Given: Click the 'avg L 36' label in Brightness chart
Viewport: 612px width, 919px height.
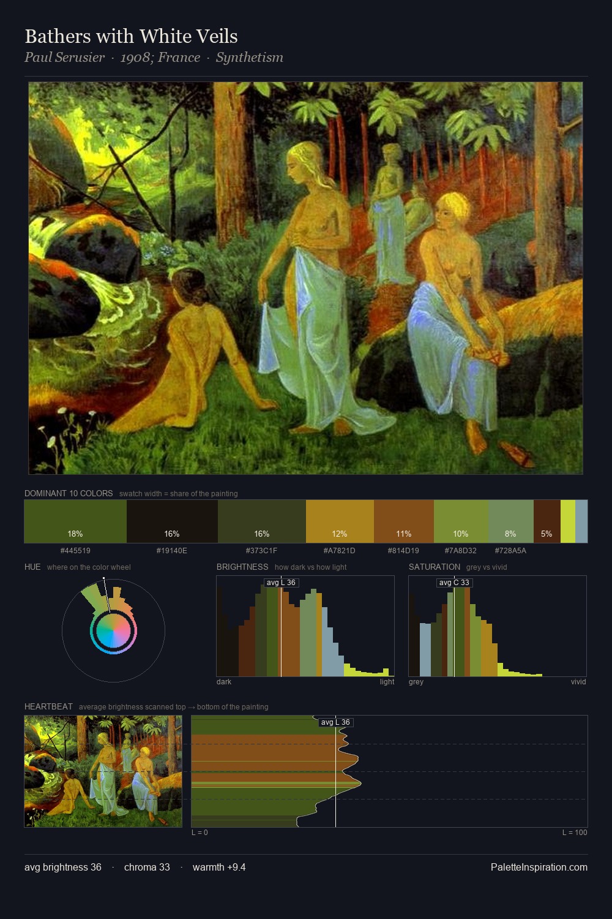Looking at the screenshot, I should tap(281, 583).
